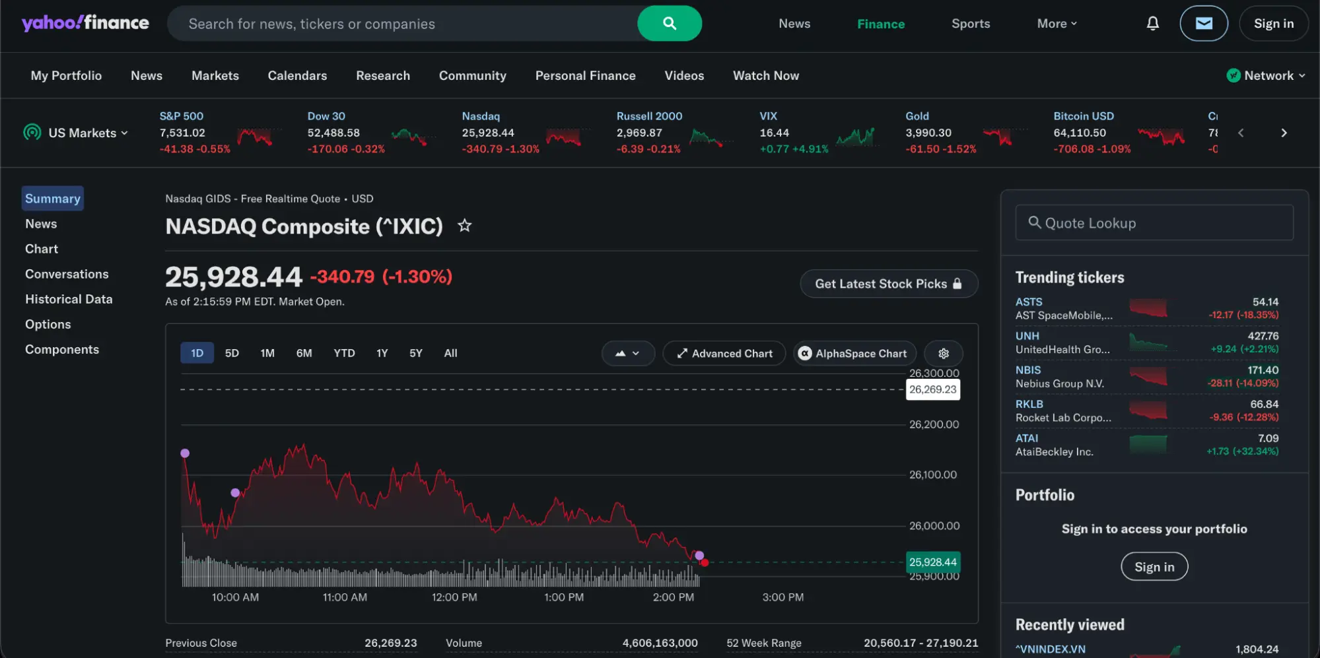Click the Quote Lookup input field
The width and height of the screenshot is (1320, 658).
[1154, 222]
